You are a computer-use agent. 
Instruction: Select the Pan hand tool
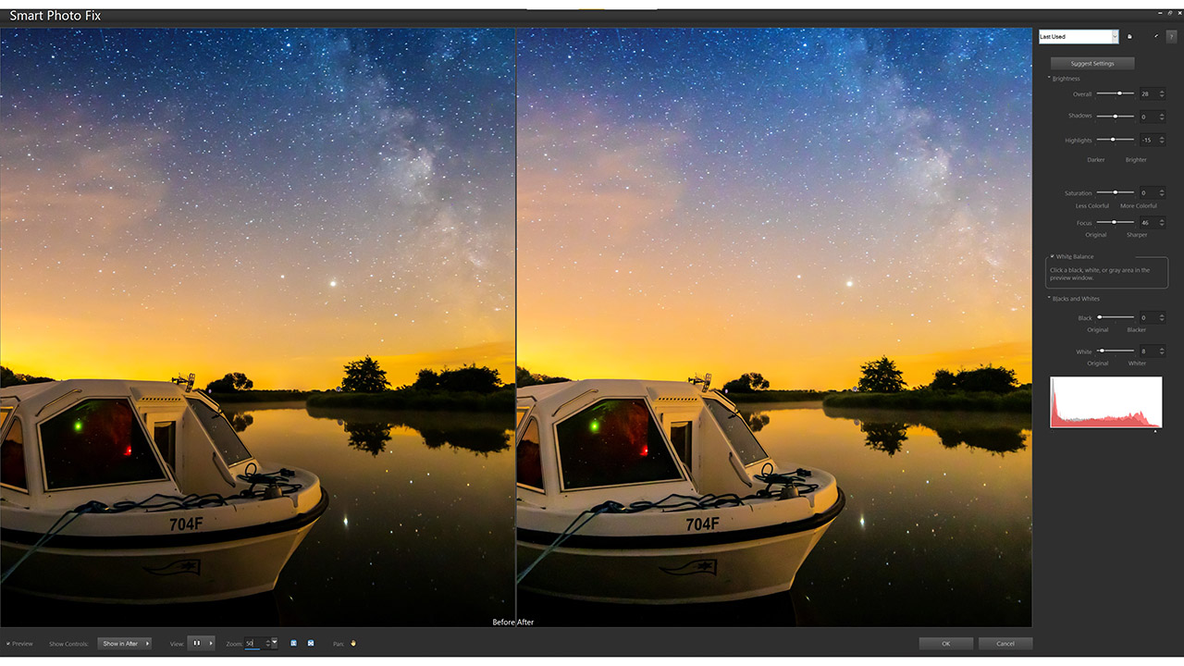point(354,643)
